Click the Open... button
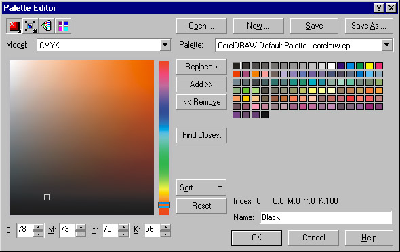This screenshot has height=252, width=400. pyautogui.click(x=201, y=26)
